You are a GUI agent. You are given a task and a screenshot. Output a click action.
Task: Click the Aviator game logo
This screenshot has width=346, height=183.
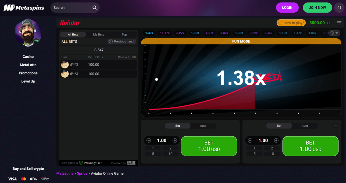69,23
